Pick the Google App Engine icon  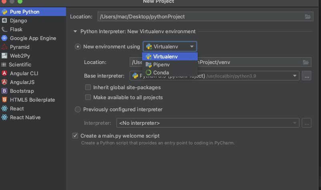4,38
